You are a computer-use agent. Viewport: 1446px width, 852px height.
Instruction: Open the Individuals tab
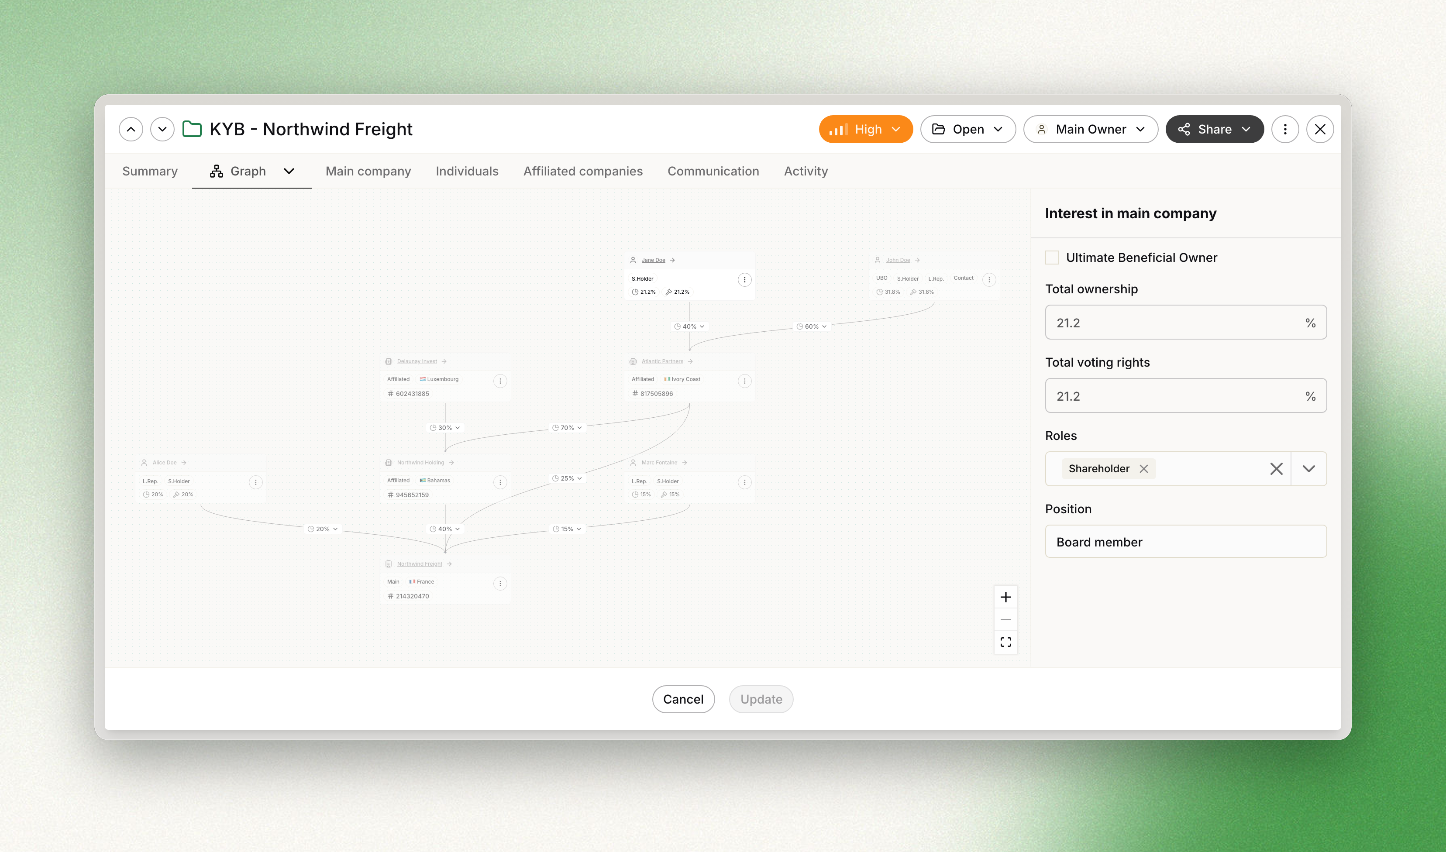pos(467,171)
